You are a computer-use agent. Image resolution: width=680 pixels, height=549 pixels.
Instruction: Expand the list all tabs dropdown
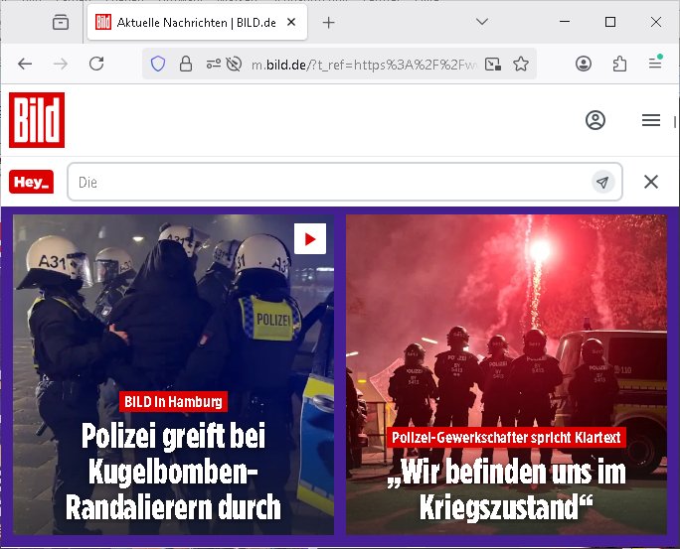481,22
